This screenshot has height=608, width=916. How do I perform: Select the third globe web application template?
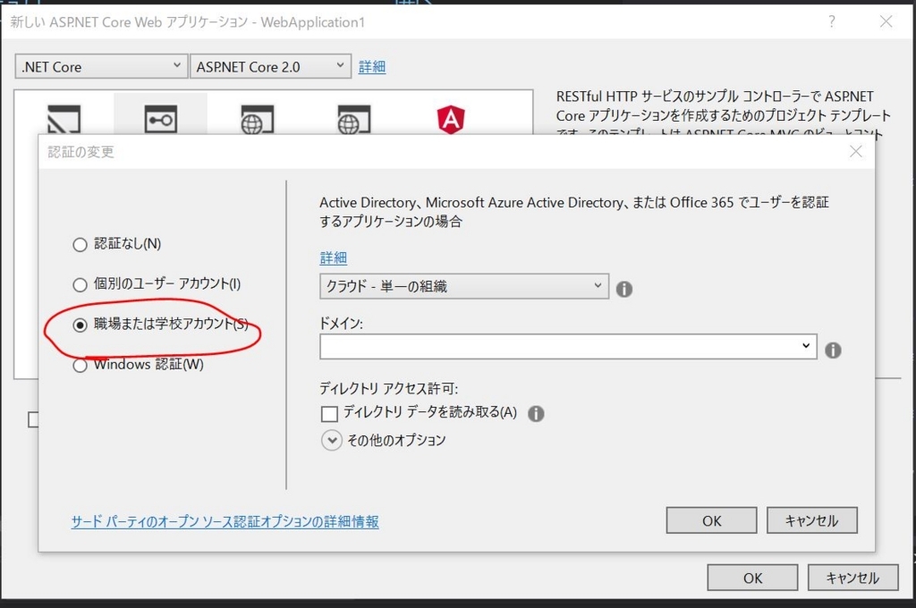coord(257,119)
